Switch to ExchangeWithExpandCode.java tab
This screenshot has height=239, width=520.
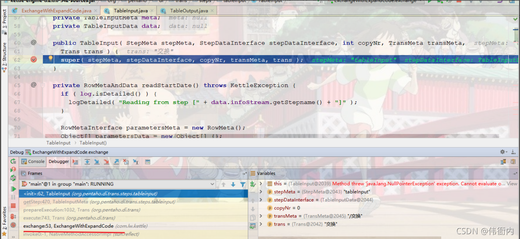point(55,10)
